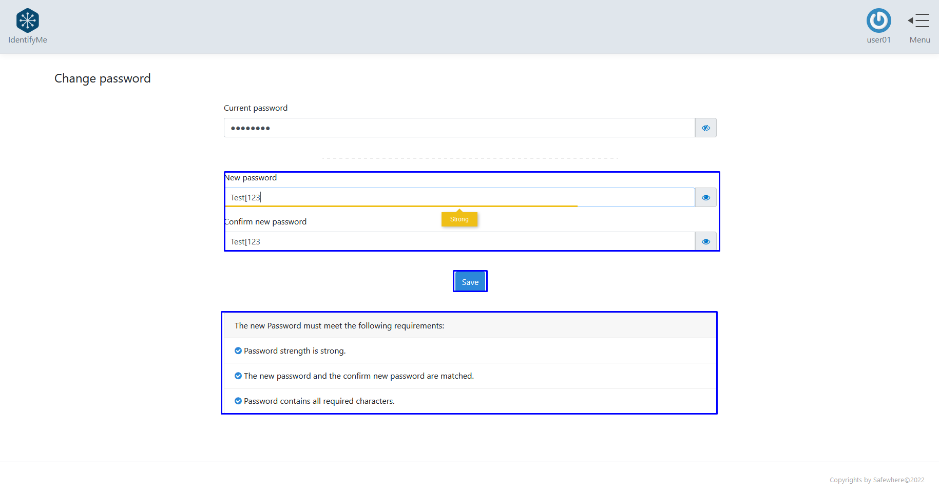Click the user01 username label
The width and height of the screenshot is (939, 495).
coord(878,40)
